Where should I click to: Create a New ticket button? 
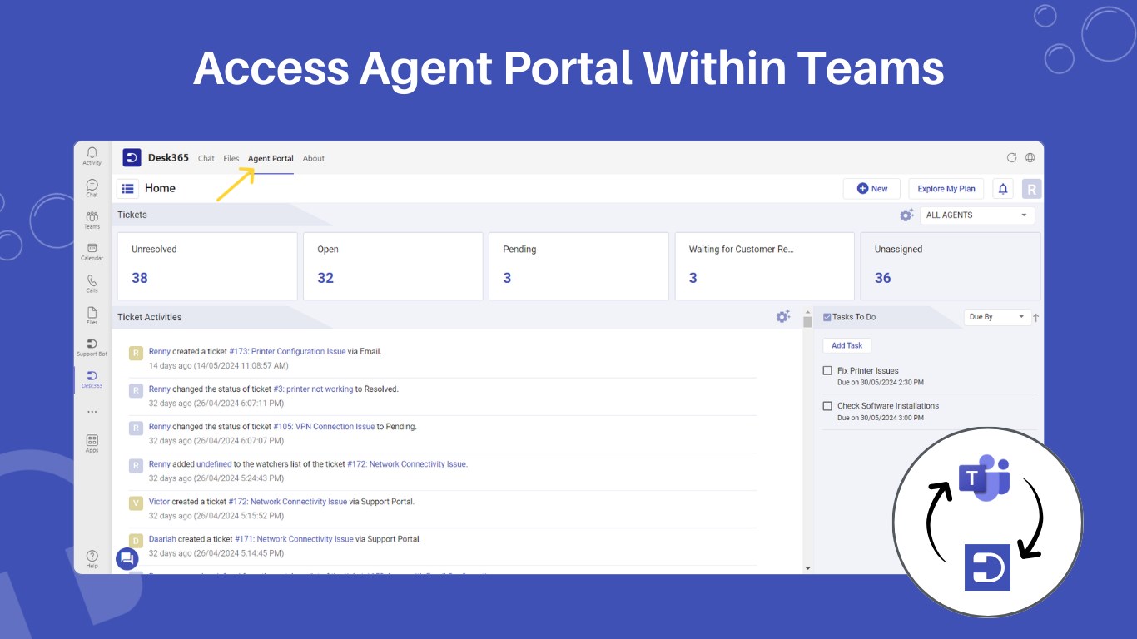click(x=871, y=189)
